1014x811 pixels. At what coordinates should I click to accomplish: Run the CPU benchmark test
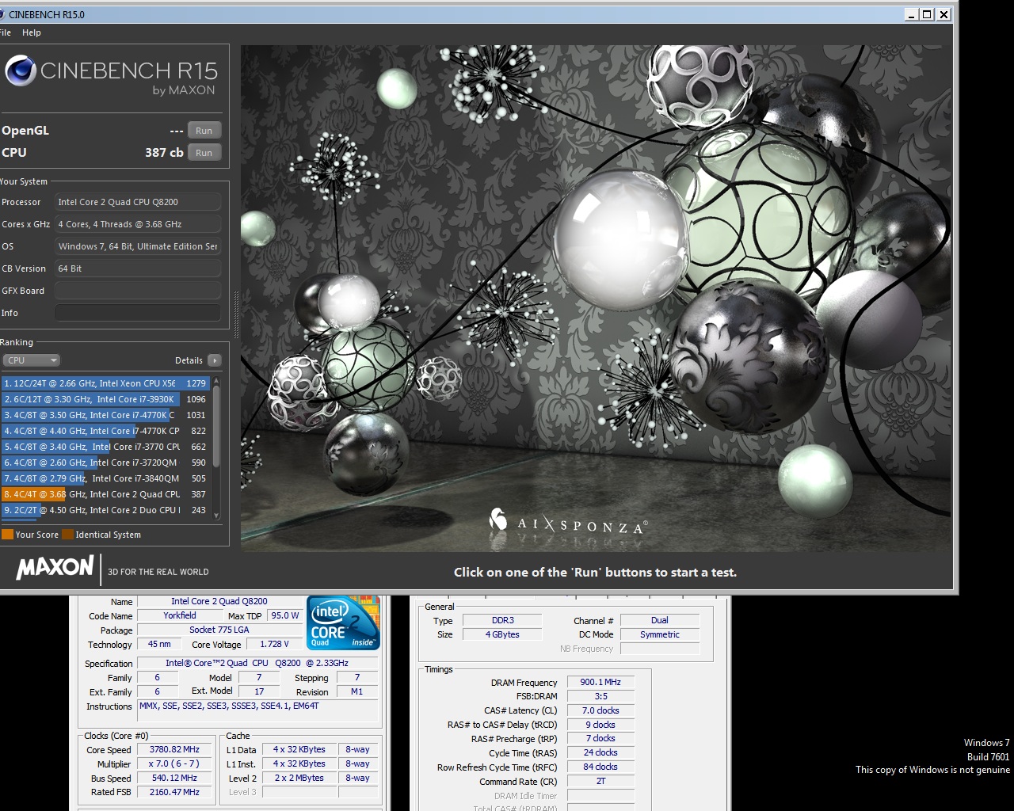point(204,153)
